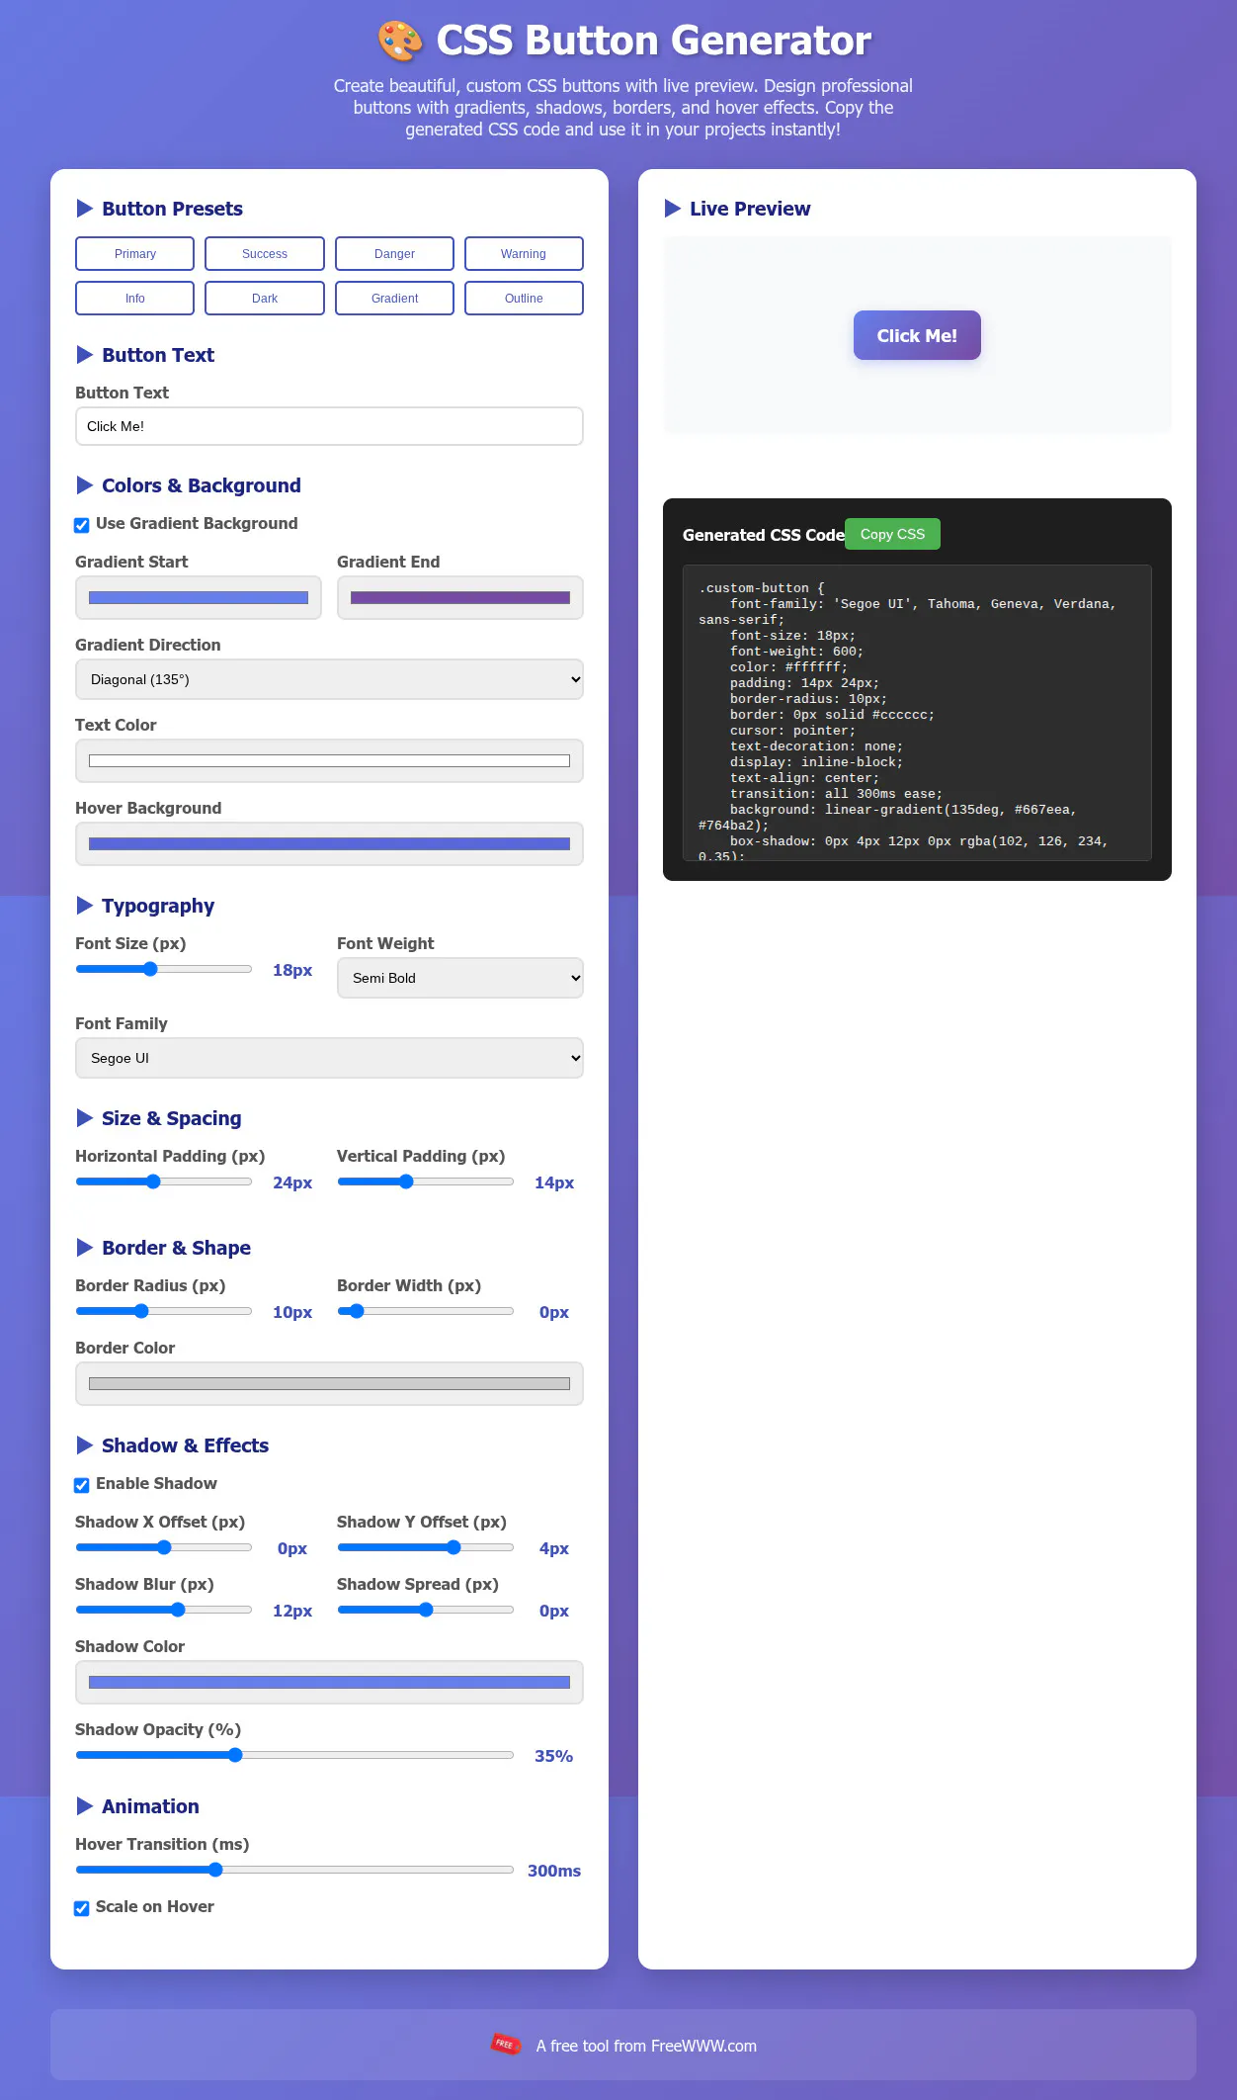Click the Shadow Y Offset slider
The image size is (1237, 2100).
[x=425, y=1547]
